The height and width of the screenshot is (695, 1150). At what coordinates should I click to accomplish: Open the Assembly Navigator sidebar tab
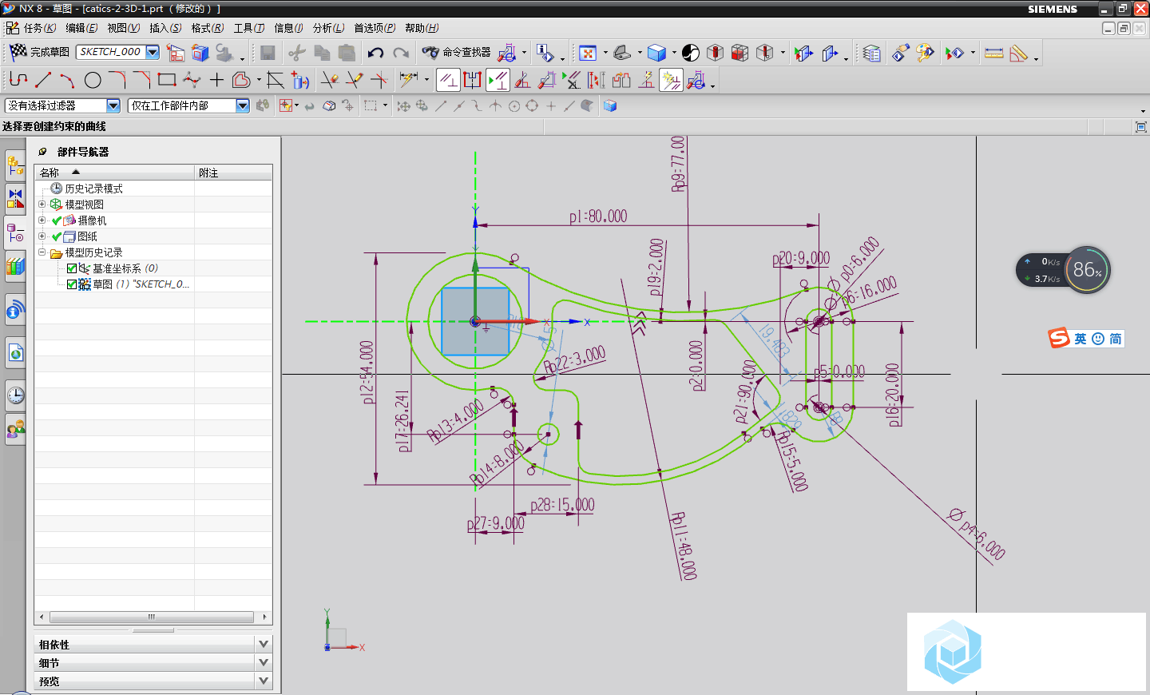pyautogui.click(x=15, y=166)
